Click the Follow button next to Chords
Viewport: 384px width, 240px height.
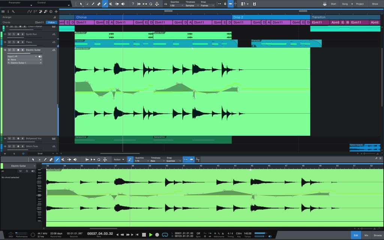(x=51, y=22)
